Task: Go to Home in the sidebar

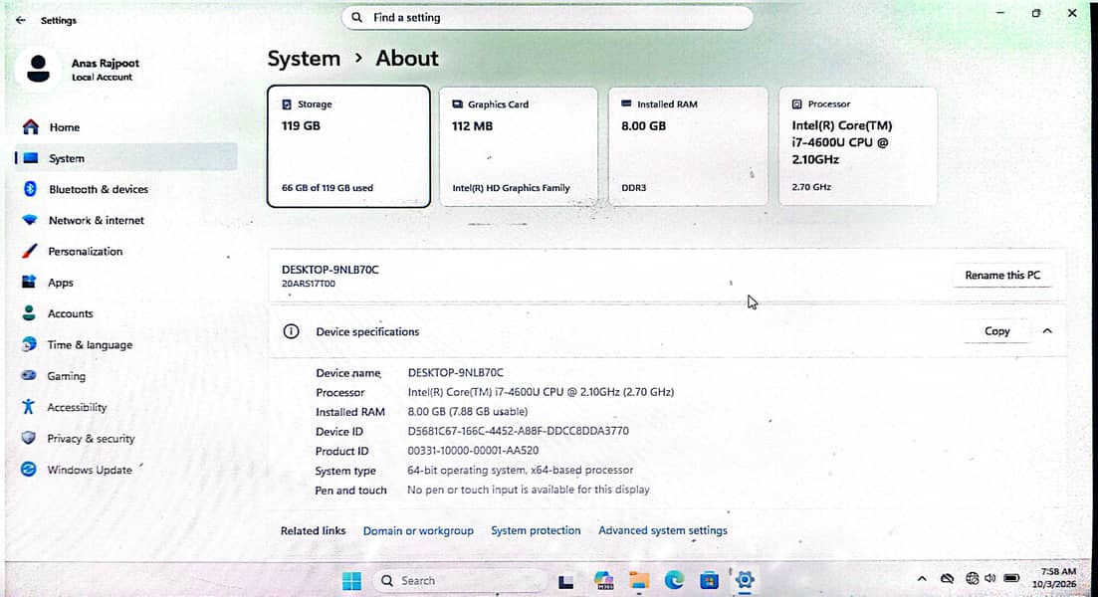Action: point(126,127)
